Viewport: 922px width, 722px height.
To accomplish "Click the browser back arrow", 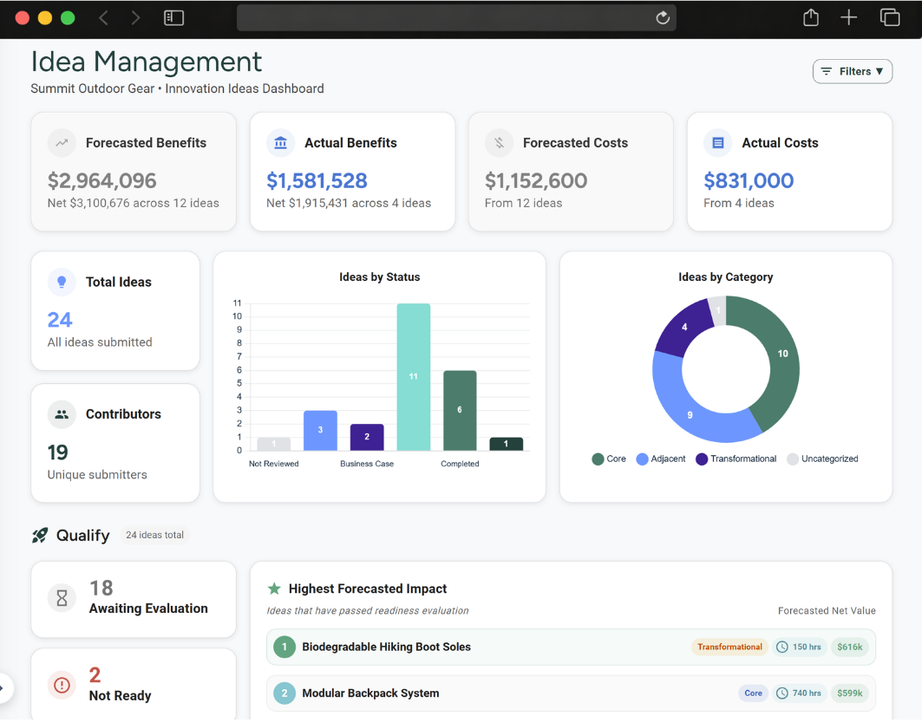I will [103, 18].
